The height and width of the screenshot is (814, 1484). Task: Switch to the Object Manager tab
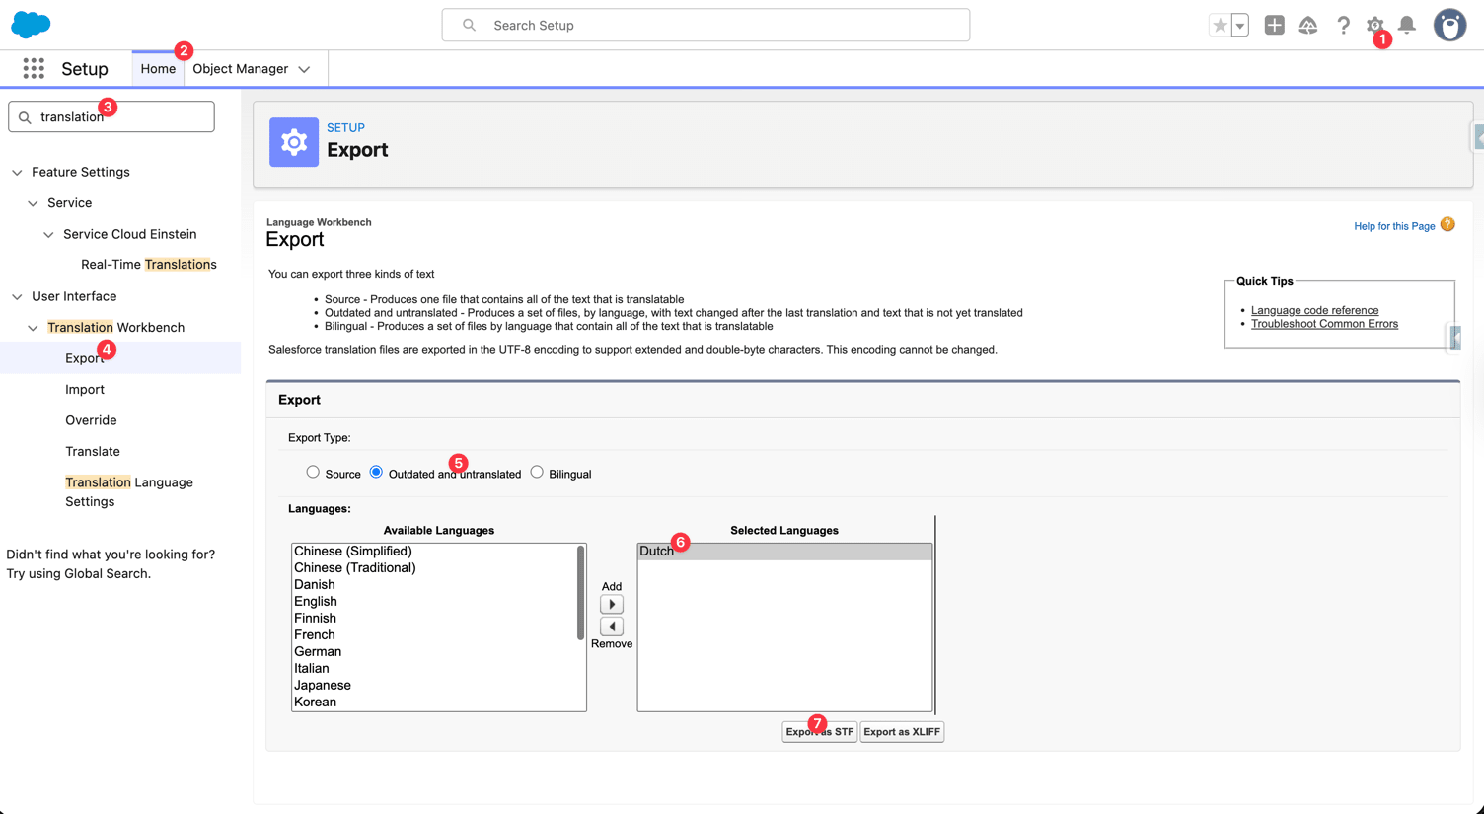click(x=240, y=69)
